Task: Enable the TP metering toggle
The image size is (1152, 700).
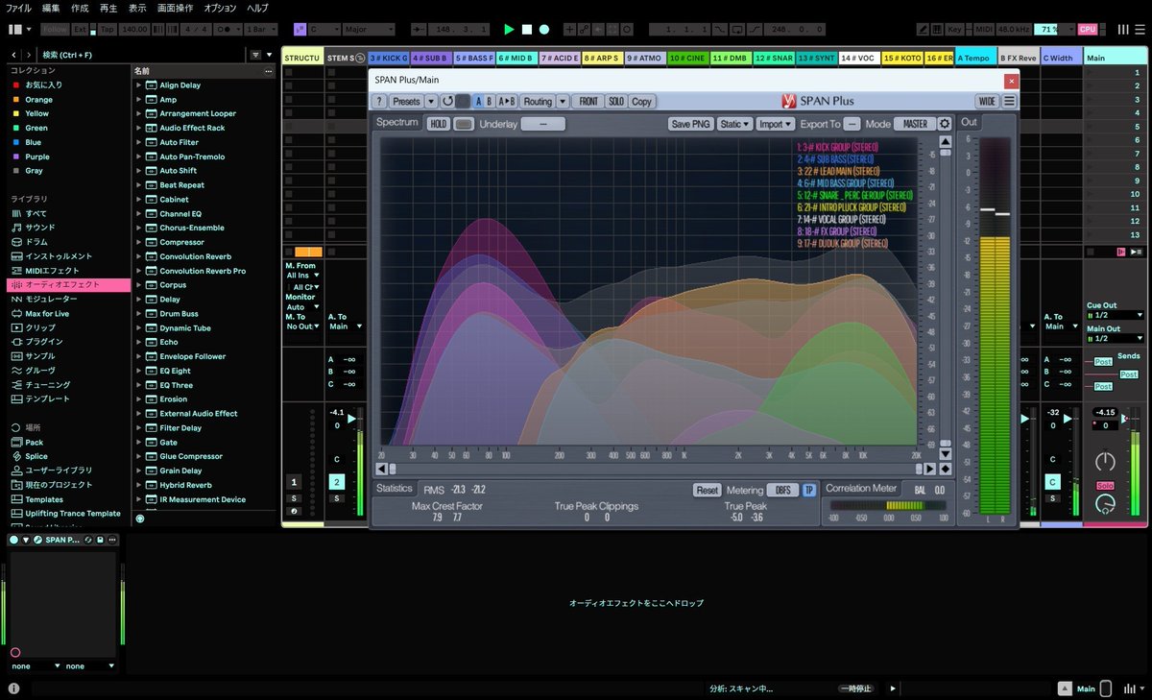Action: click(808, 490)
